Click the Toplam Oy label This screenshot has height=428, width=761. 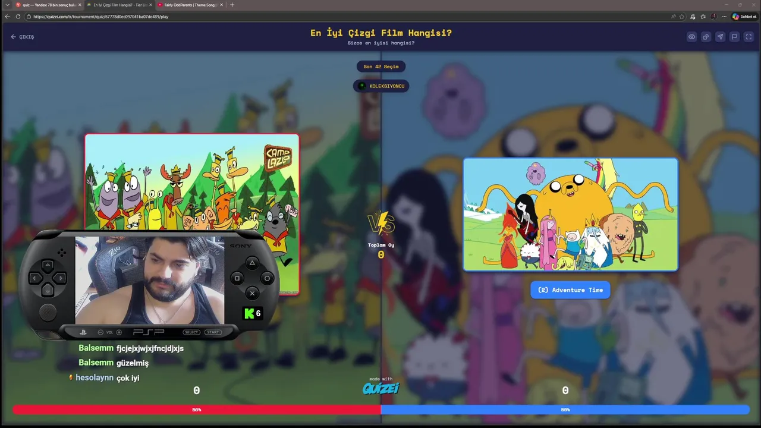(381, 245)
